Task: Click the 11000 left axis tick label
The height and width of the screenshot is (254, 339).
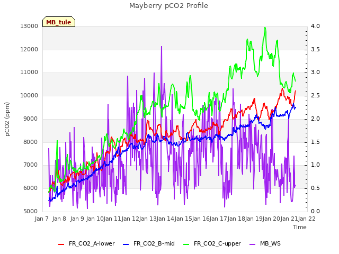Action: pos(29,72)
